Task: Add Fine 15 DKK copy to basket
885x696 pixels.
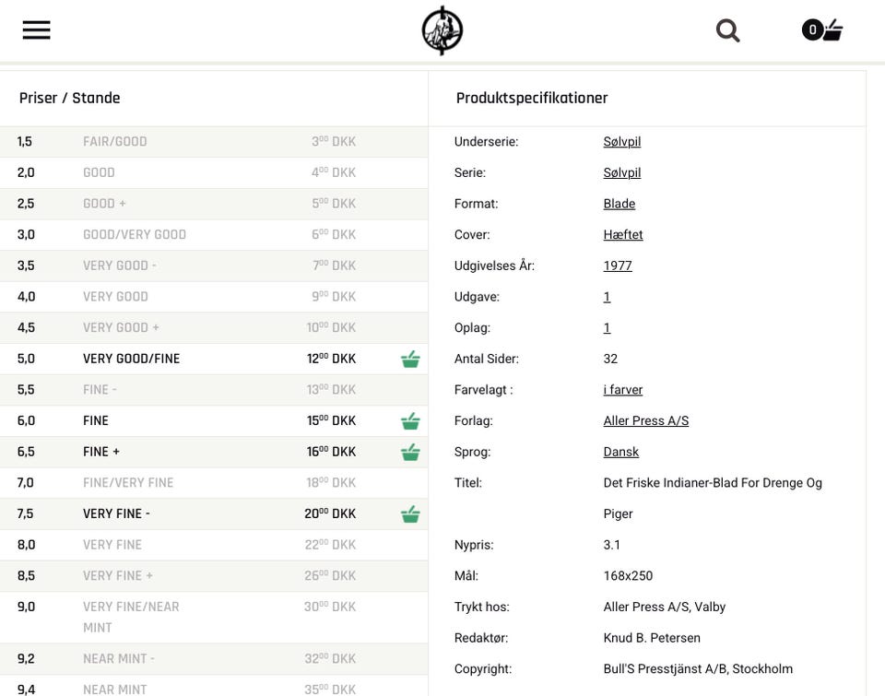Action: [410, 421]
